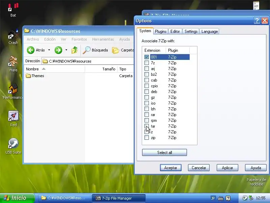270x203 pixels.
Task: Switch to the Plugins tab
Action: 161,31
